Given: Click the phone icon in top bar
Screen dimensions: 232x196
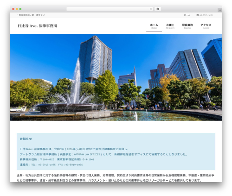Looking at the screenshot, I should click(x=197, y=15).
